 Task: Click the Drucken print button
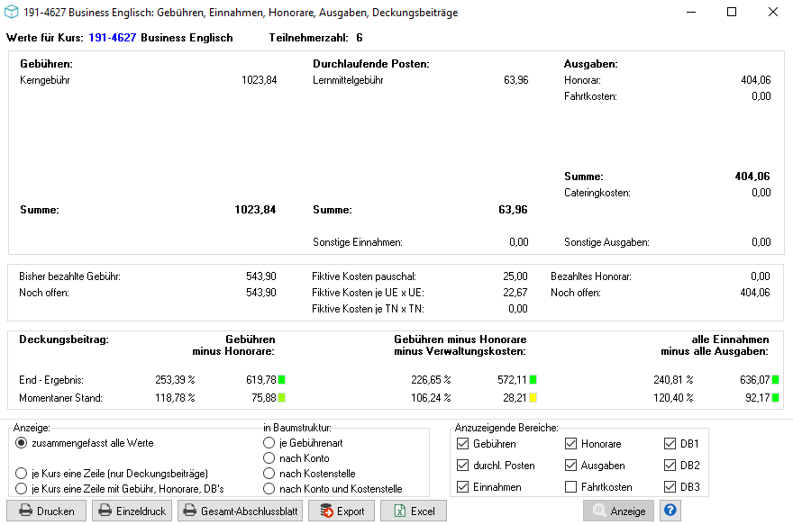[x=47, y=511]
